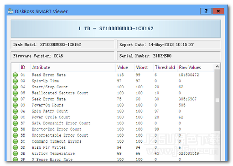Click the green status icon for End-to-End Error Count
The width and height of the screenshot is (233, 166).
(x=15, y=129)
